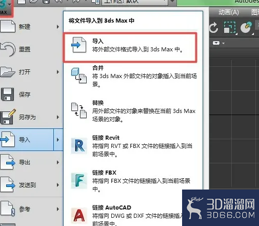
Task: Choose 替换 replace option in submenu
Action: coord(133,111)
